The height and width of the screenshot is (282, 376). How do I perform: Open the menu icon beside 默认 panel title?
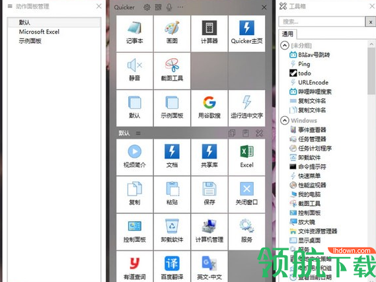coord(138,133)
